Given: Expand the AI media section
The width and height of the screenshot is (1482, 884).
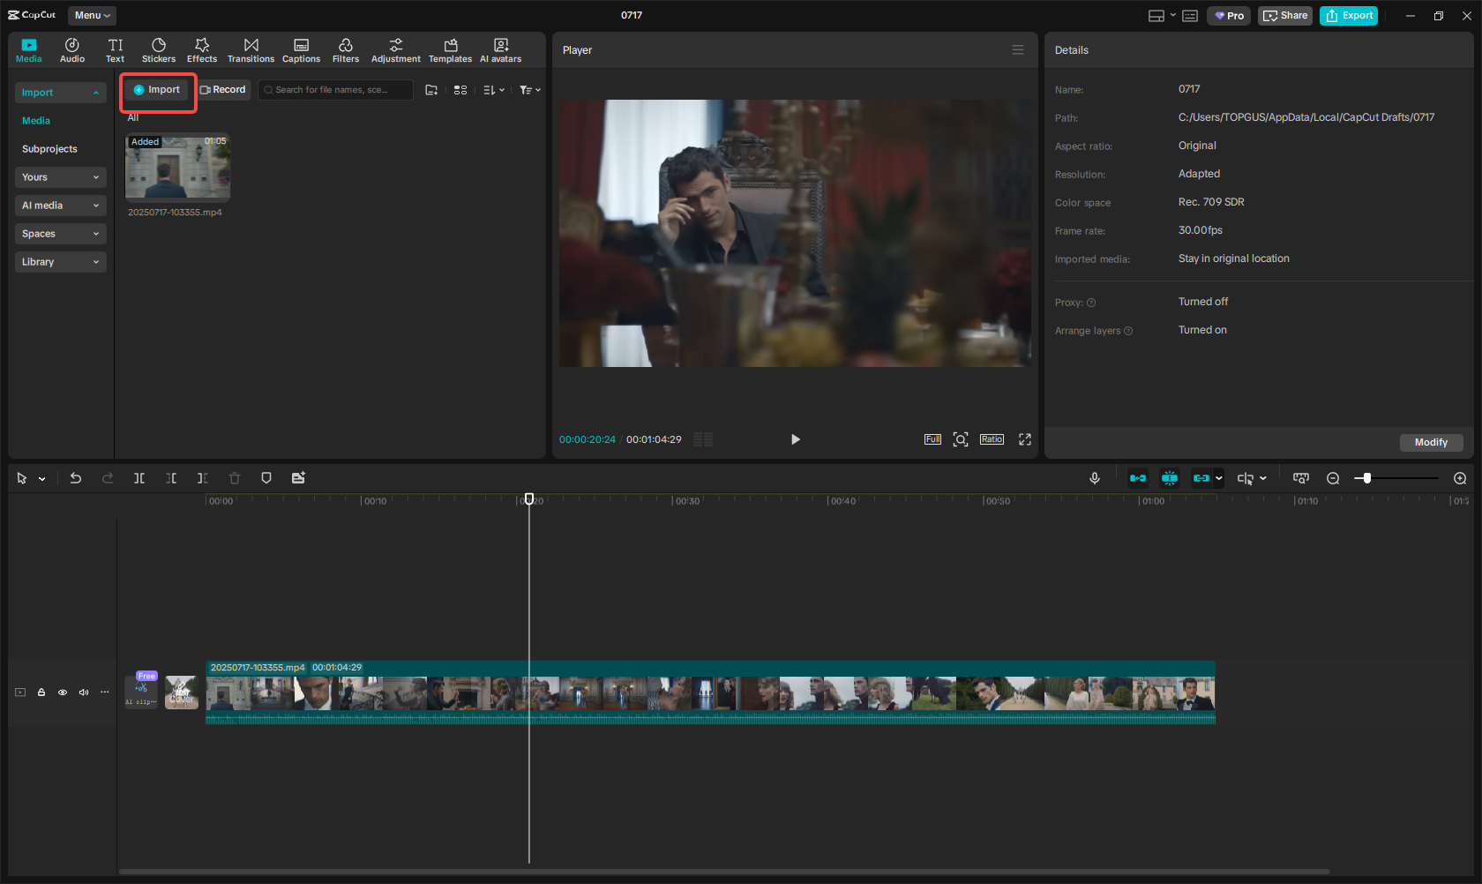Looking at the screenshot, I should [x=60, y=206].
